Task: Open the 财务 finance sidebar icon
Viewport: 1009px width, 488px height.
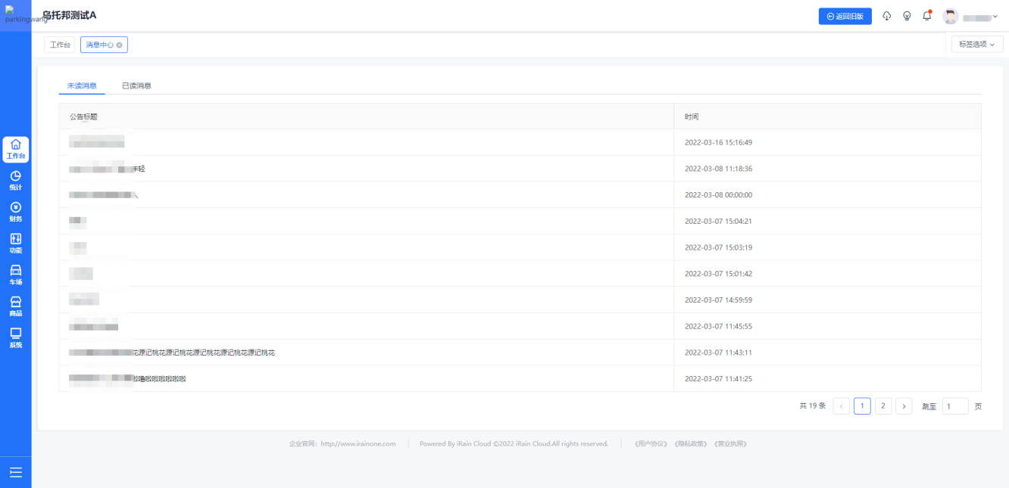Action: click(x=15, y=213)
